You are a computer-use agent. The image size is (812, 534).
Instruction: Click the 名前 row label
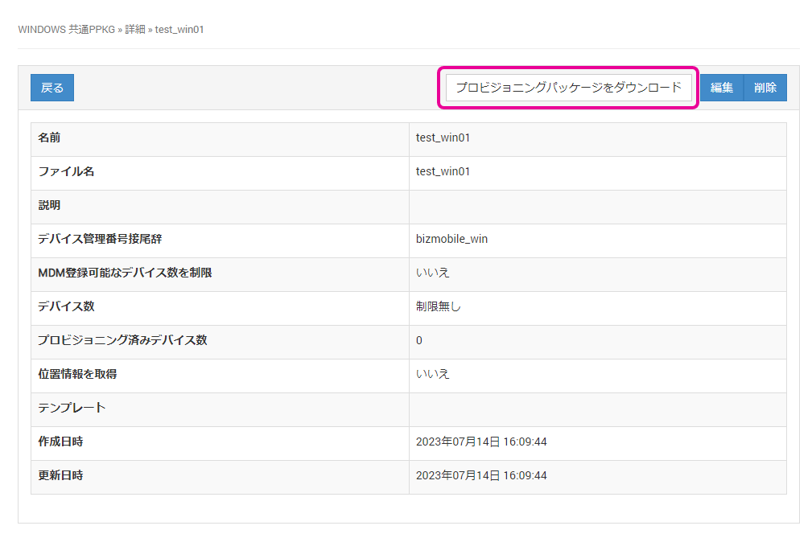(49, 138)
